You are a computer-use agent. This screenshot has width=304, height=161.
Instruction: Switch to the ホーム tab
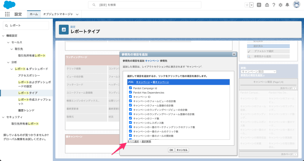34,14
